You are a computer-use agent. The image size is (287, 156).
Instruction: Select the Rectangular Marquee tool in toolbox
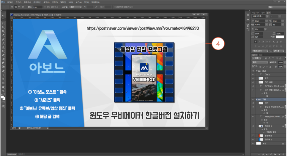pos(3,20)
